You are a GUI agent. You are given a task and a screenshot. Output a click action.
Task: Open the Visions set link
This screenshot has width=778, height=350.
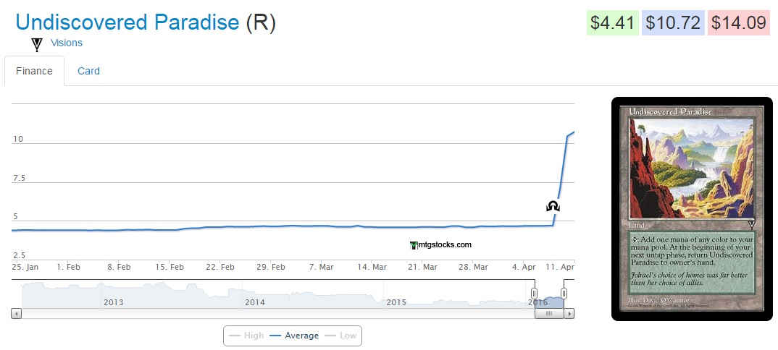67,43
